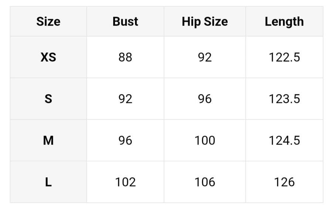
Task: Click the L length value 126
Action: pos(285,182)
